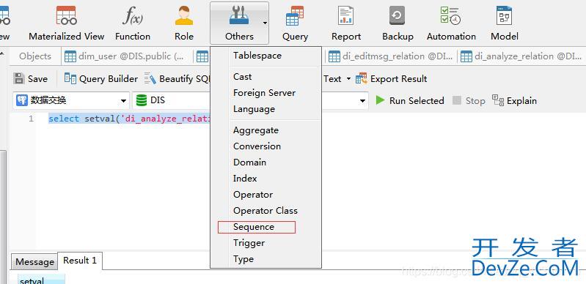This screenshot has height=284, width=586.
Task: Click line number 1 in the editor
Action: [31, 119]
